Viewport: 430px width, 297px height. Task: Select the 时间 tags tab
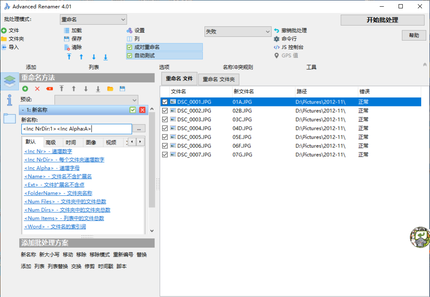(x=71, y=142)
